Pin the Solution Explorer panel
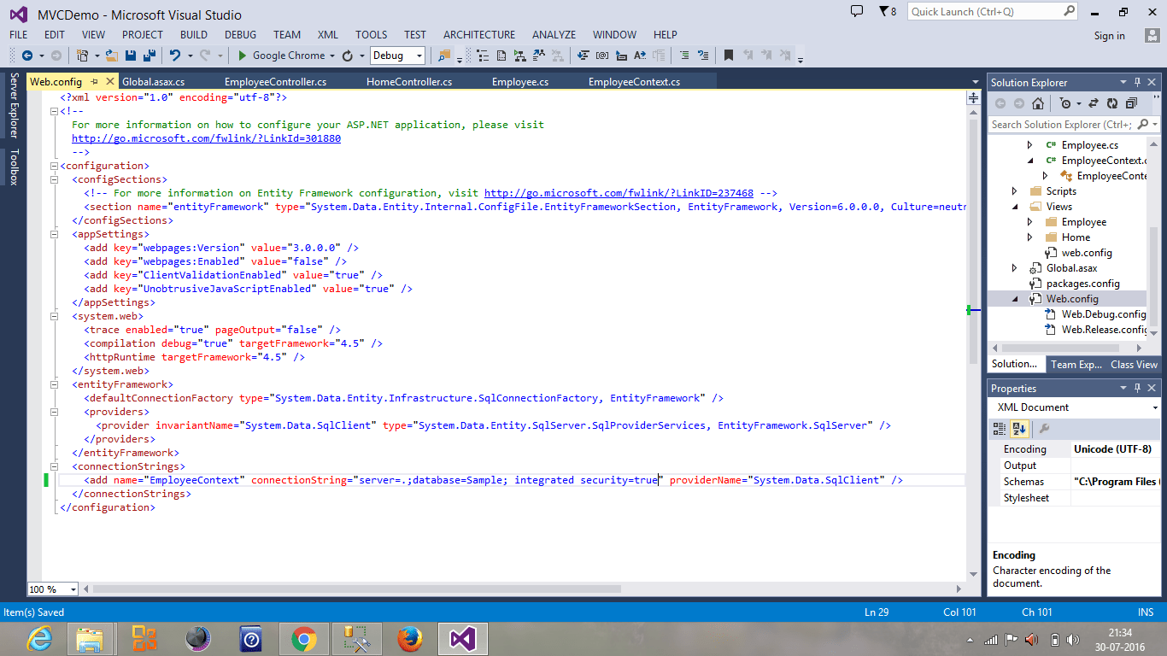This screenshot has height=656, width=1167. (x=1138, y=82)
